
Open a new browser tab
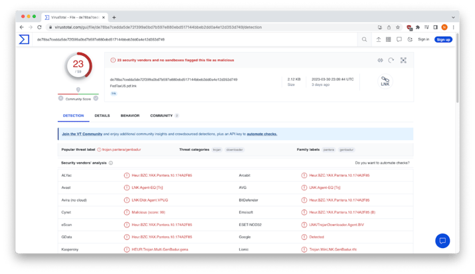point(114,17)
